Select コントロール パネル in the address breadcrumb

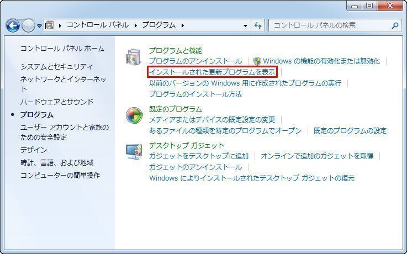pyautogui.click(x=98, y=25)
